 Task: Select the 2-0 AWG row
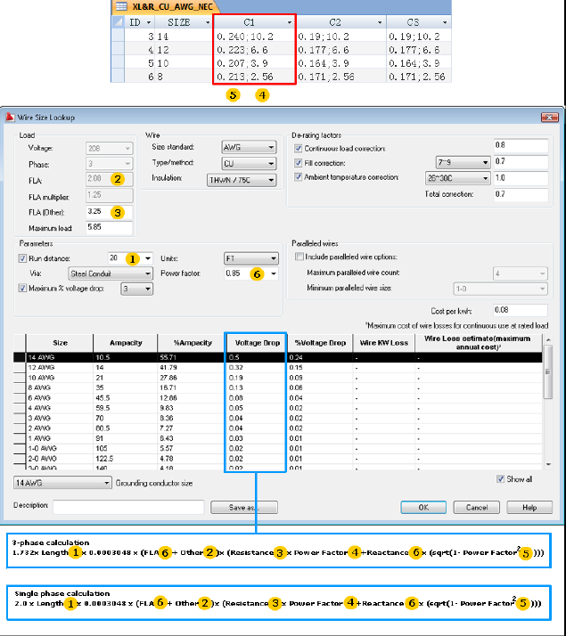pos(278,459)
